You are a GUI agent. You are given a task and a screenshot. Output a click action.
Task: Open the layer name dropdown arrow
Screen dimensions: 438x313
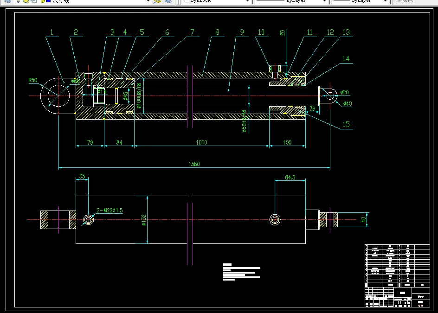(148, 1)
